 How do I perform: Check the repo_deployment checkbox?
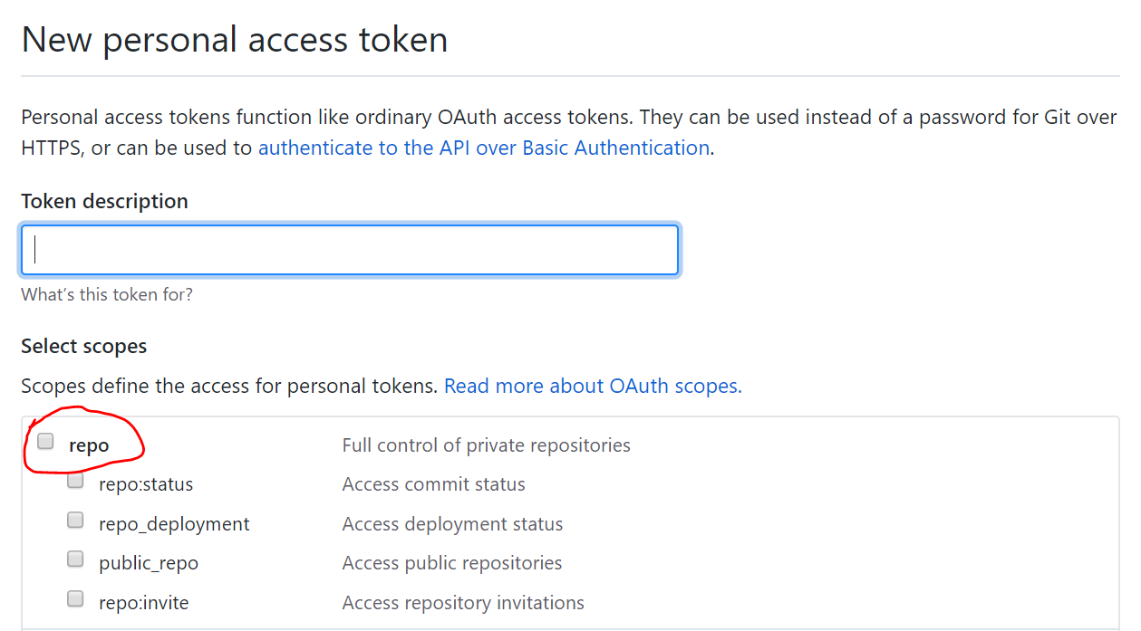[76, 520]
